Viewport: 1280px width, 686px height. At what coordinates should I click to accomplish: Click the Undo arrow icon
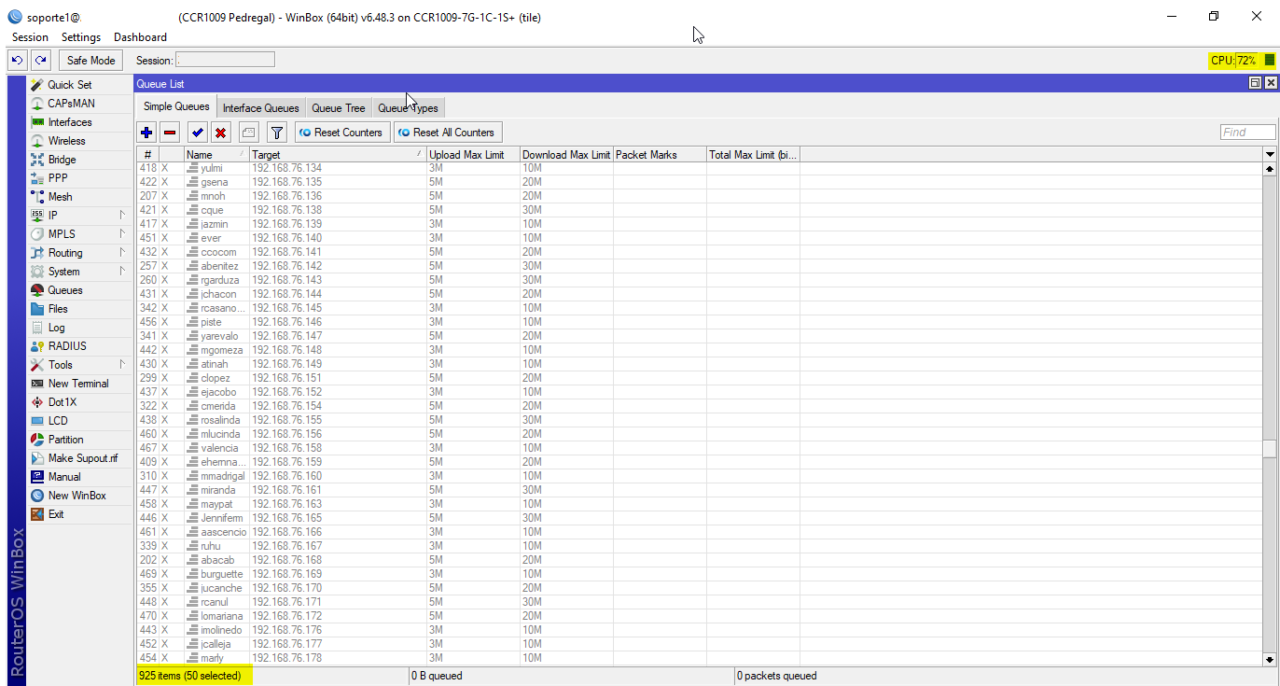(17, 61)
